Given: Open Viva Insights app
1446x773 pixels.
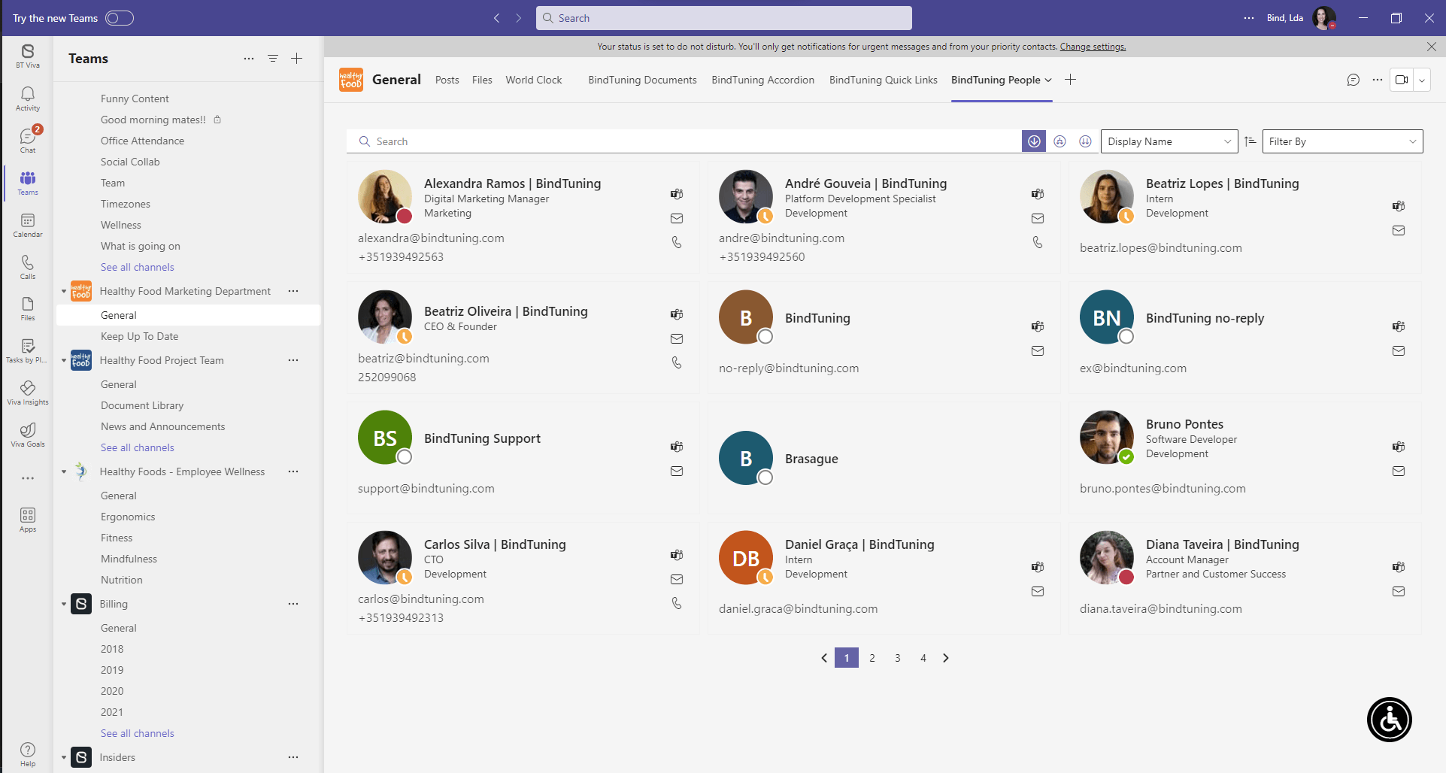Looking at the screenshot, I should pyautogui.click(x=28, y=393).
